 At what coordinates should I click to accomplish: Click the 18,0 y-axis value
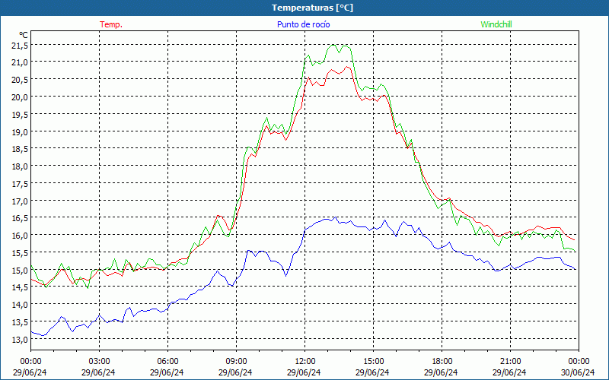click(x=20, y=166)
